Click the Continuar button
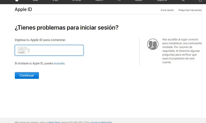 pyautogui.click(x=27, y=75)
